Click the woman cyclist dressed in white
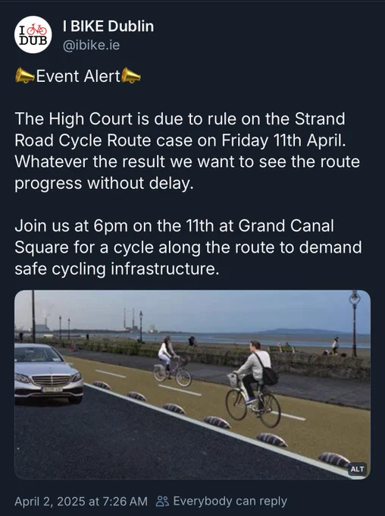385x516 pixels. coord(171,362)
